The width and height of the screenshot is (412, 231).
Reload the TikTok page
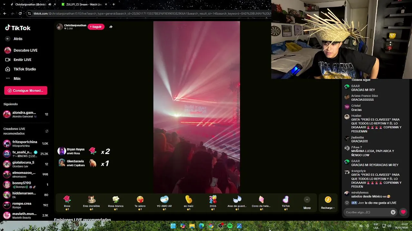(x=20, y=13)
